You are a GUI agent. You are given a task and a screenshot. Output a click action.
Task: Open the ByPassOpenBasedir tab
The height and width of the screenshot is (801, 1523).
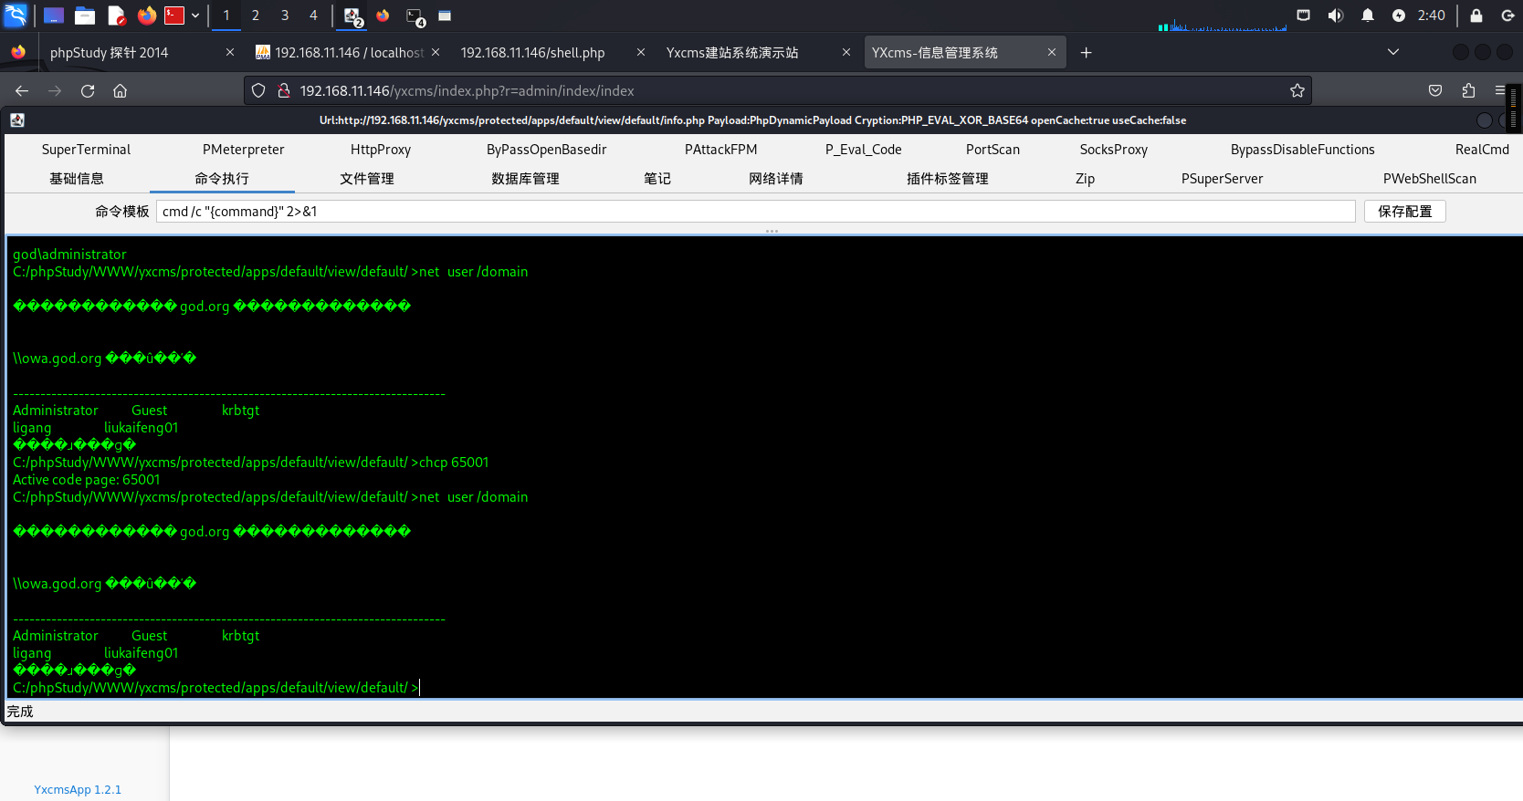(546, 150)
